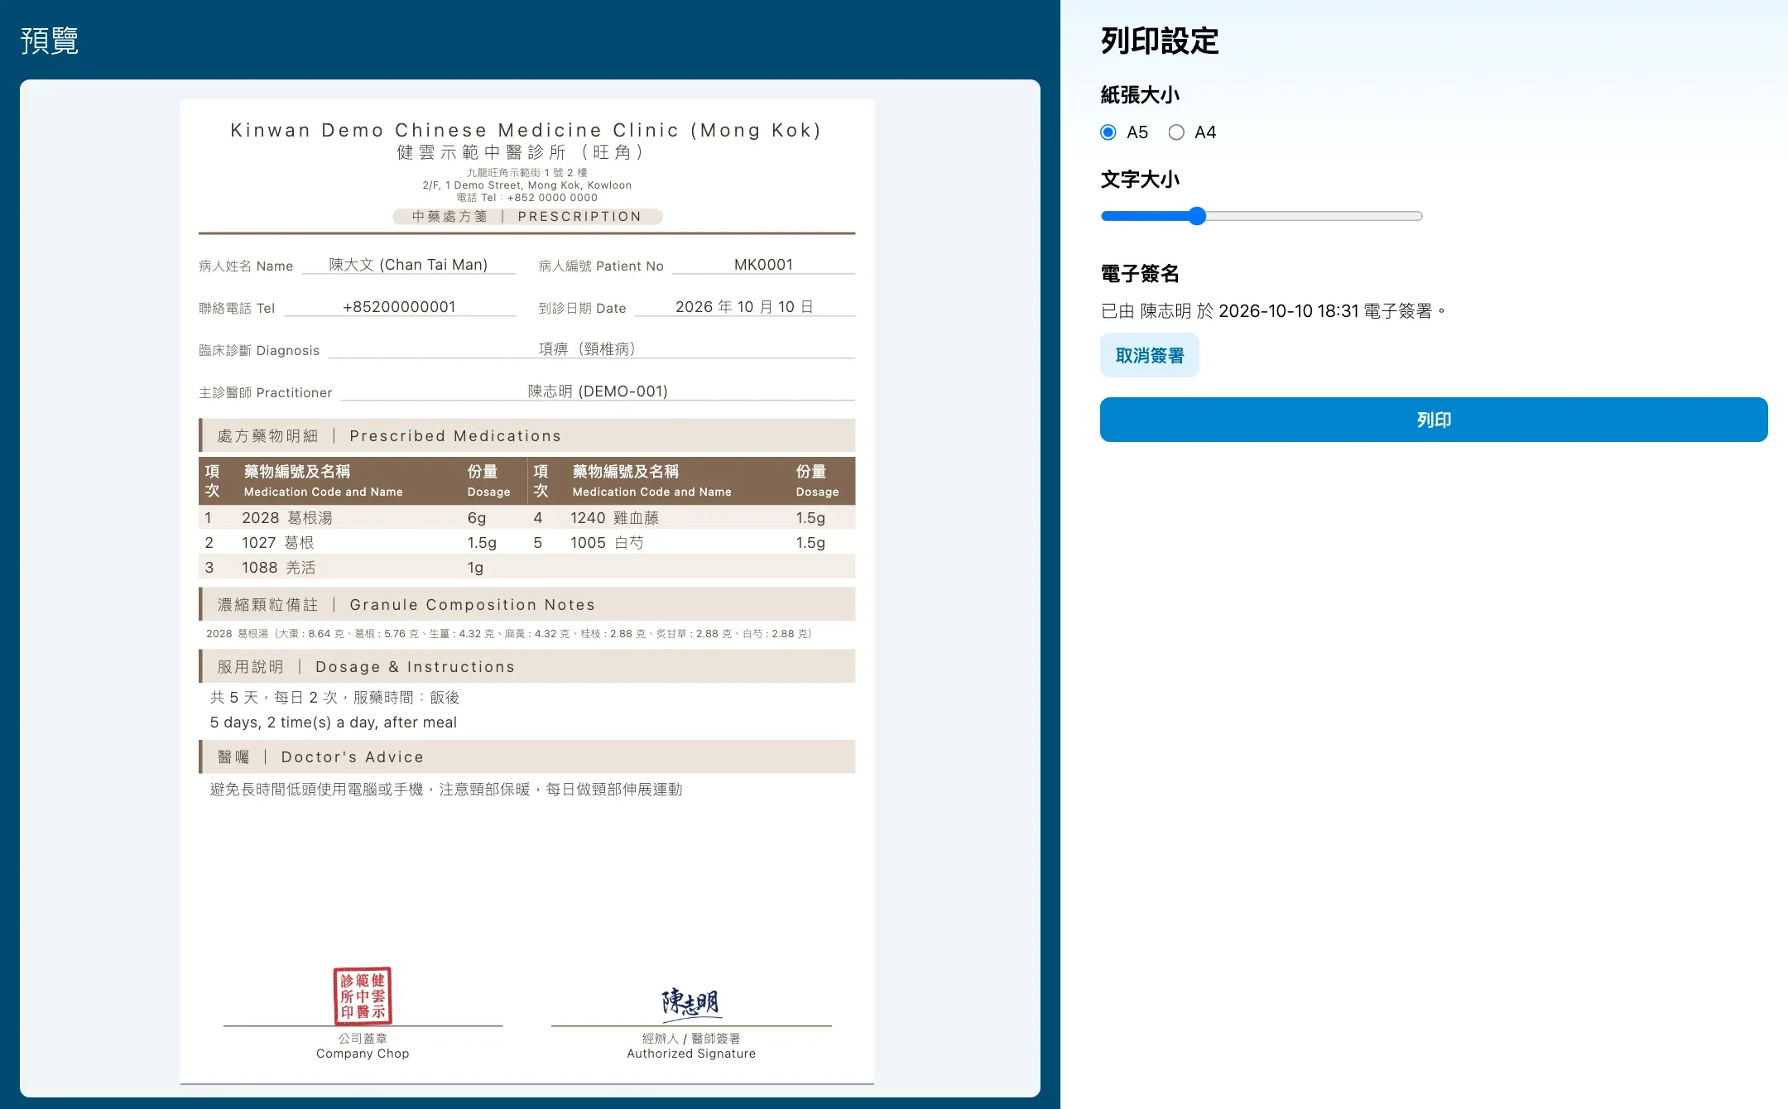
Task: Click the clinic name Kinwan Demo Chinese Medicine Clinic
Action: pos(526,130)
